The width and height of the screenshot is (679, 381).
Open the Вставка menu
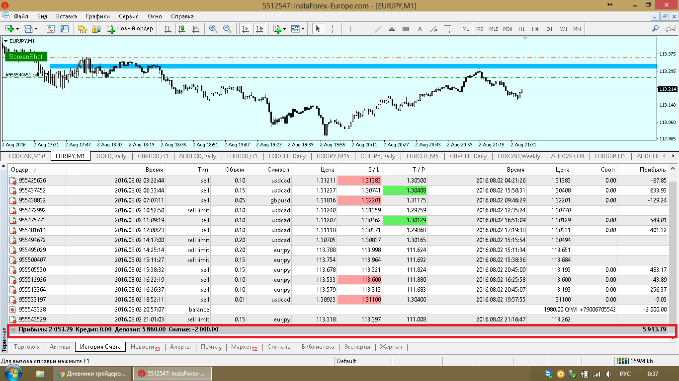pyautogui.click(x=67, y=16)
